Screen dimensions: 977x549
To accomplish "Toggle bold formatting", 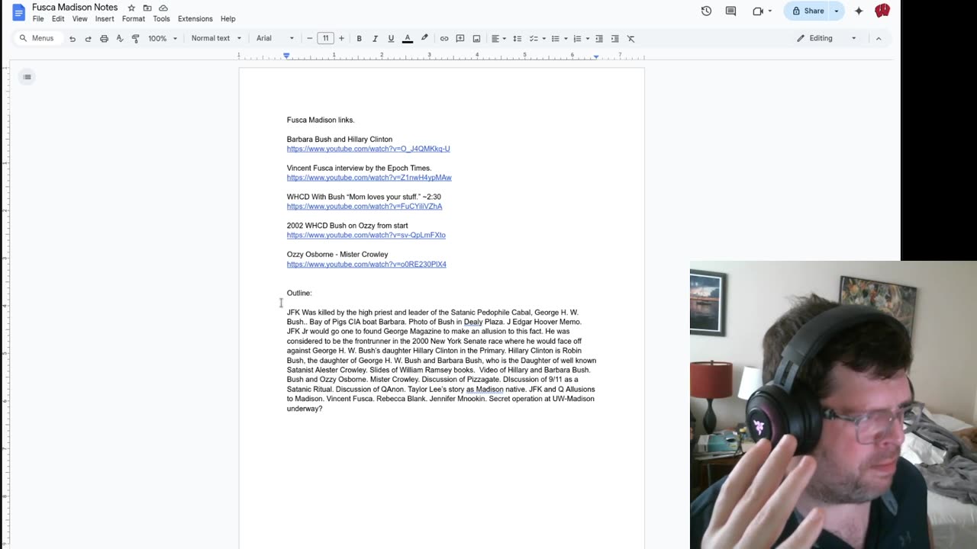I will (x=359, y=38).
